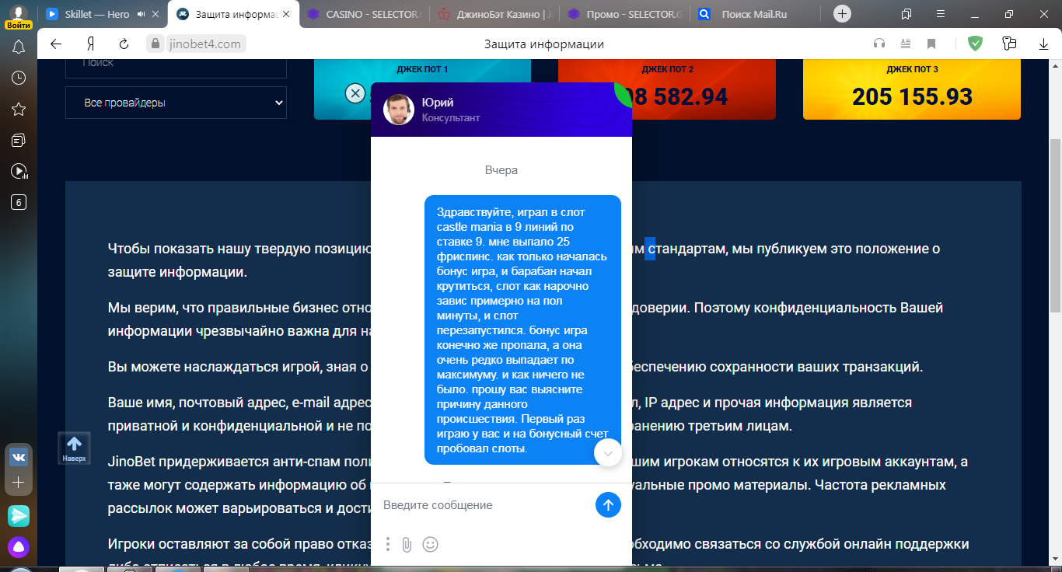The image size is (1062, 572).
Task: Open the downloads arrow icon
Action: coord(1043,44)
